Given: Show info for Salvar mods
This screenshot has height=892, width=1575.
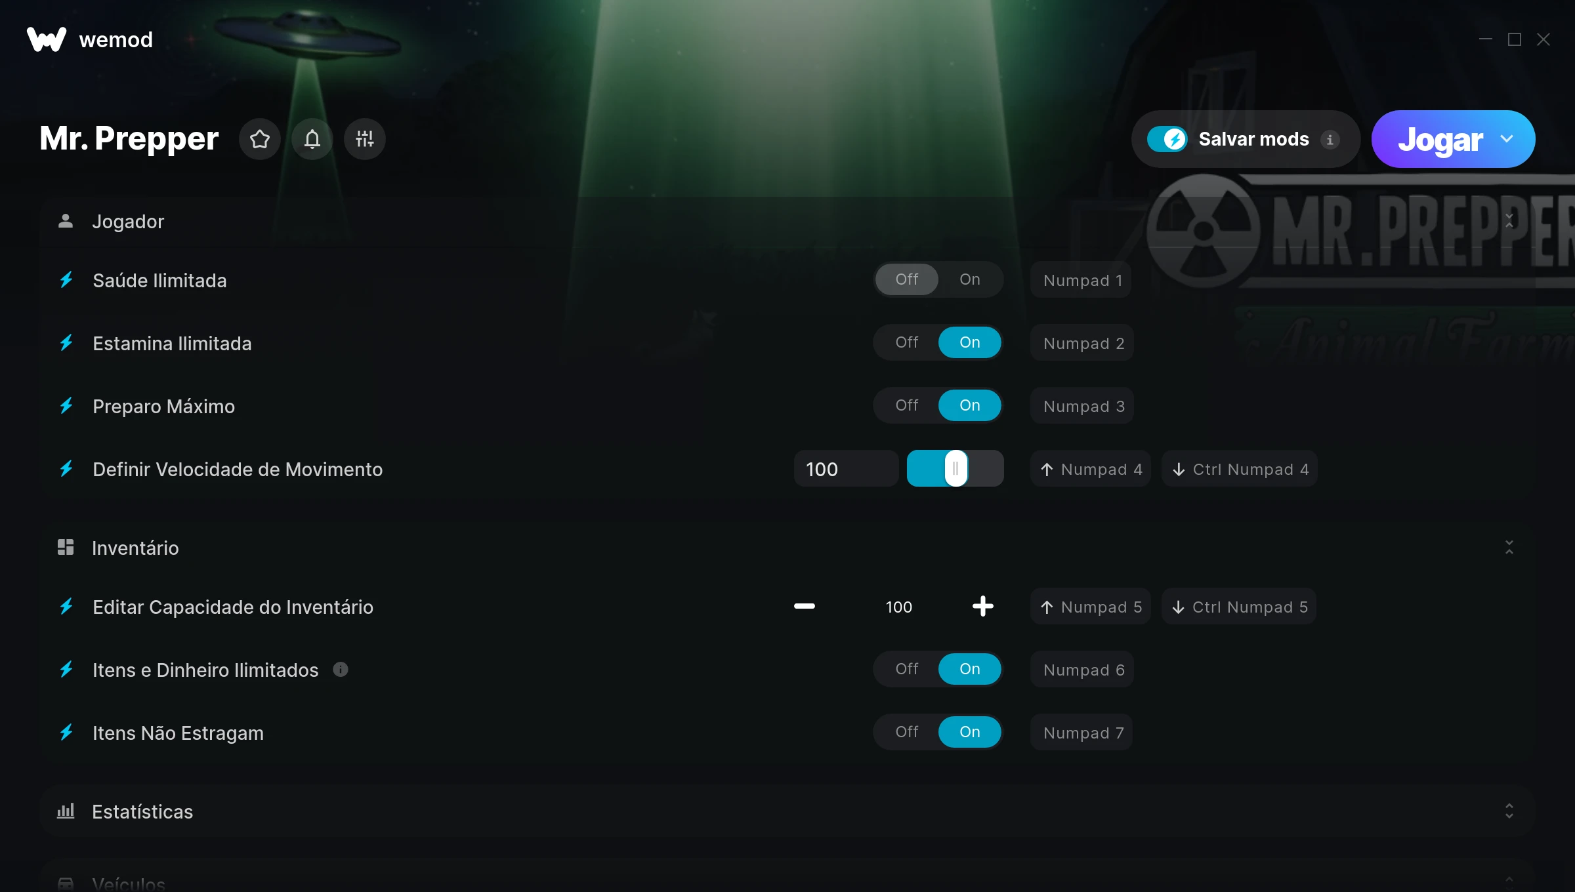Looking at the screenshot, I should click(1330, 140).
